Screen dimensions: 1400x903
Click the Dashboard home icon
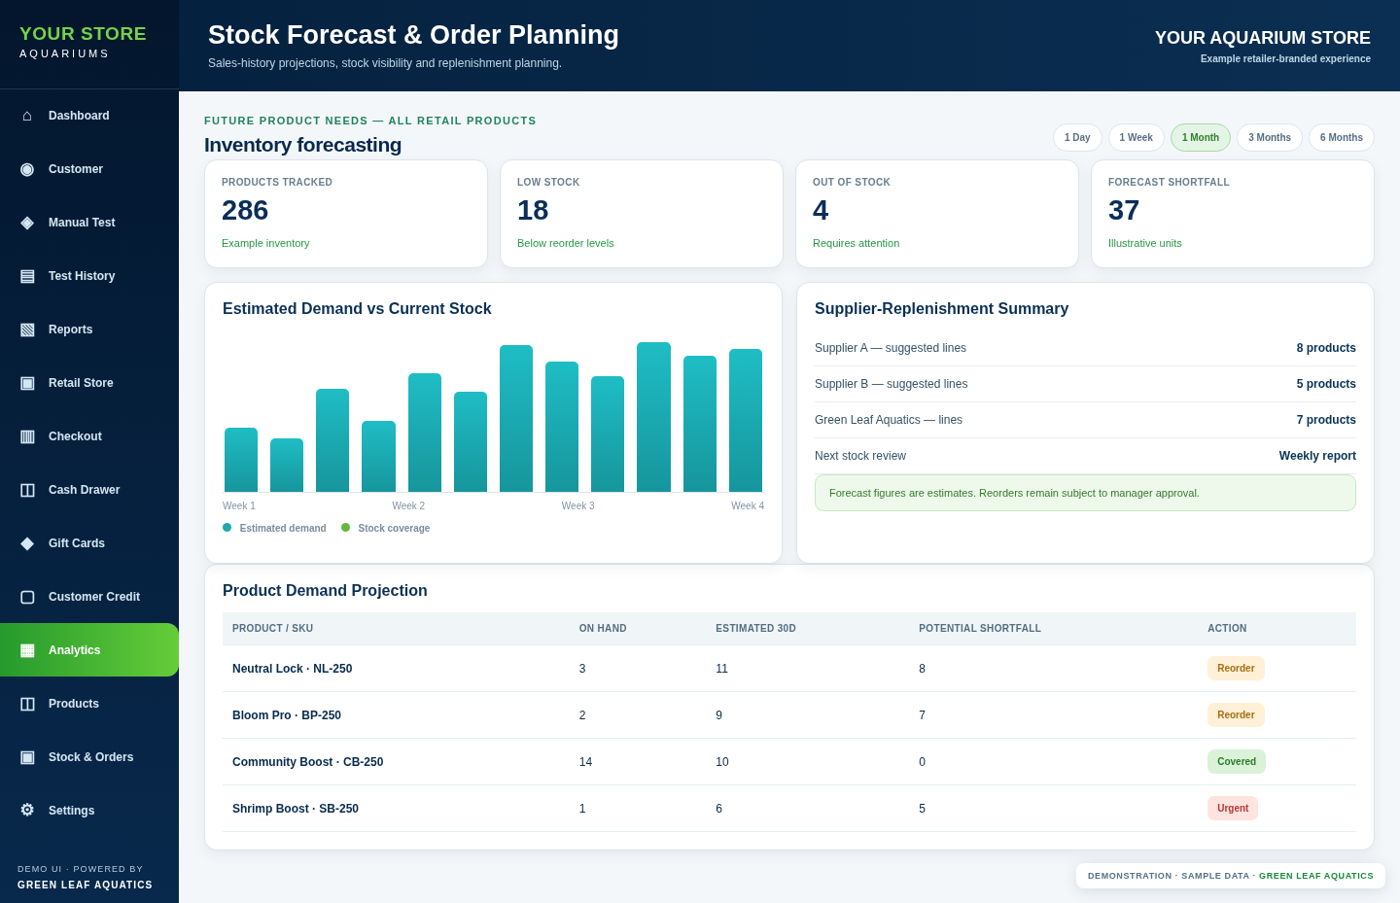pos(27,116)
